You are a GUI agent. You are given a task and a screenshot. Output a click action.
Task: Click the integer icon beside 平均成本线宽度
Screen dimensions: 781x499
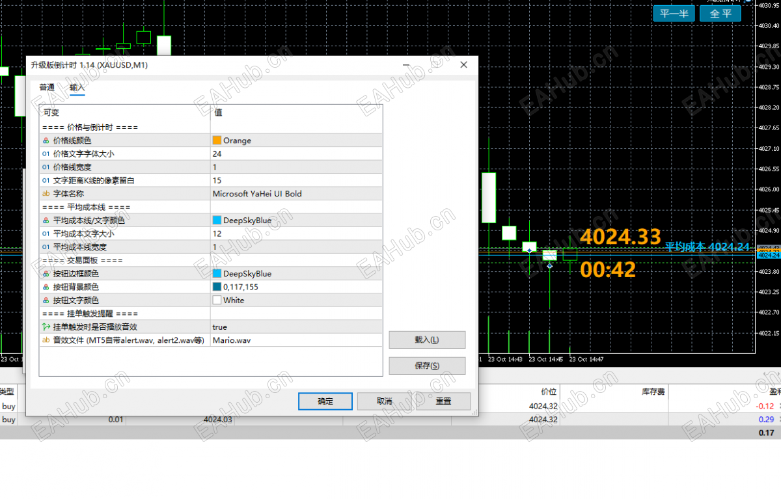click(x=46, y=247)
